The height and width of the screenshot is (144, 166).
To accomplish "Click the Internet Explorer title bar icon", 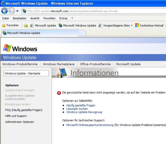I will point(3,3).
